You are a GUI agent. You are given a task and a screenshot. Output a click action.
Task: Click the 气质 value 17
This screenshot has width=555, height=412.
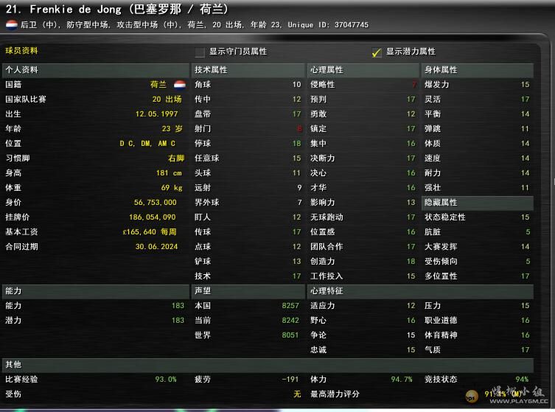coord(525,349)
